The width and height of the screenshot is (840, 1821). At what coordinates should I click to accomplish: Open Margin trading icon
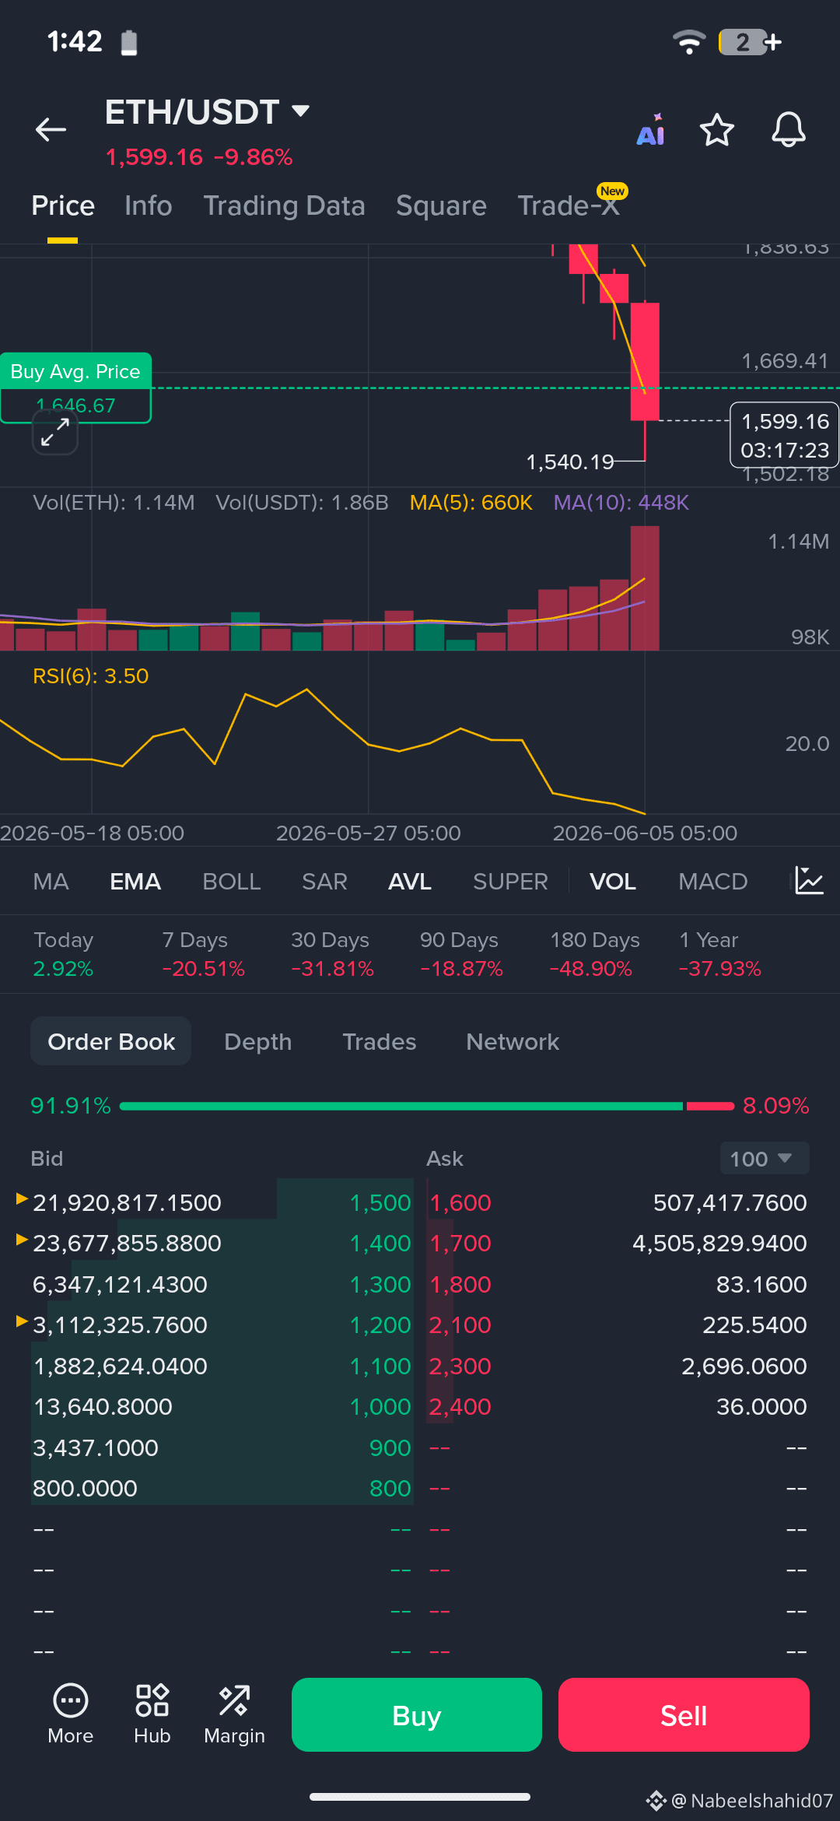(x=234, y=1714)
